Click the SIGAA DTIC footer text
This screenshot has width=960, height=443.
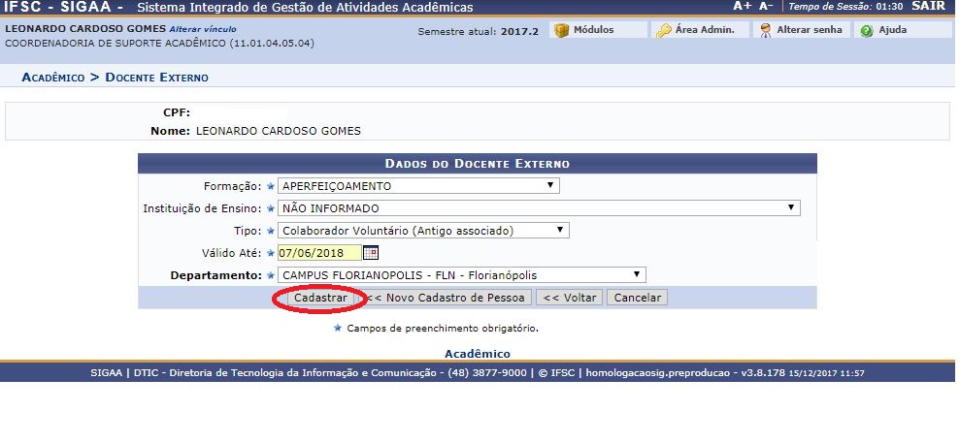coord(478,373)
